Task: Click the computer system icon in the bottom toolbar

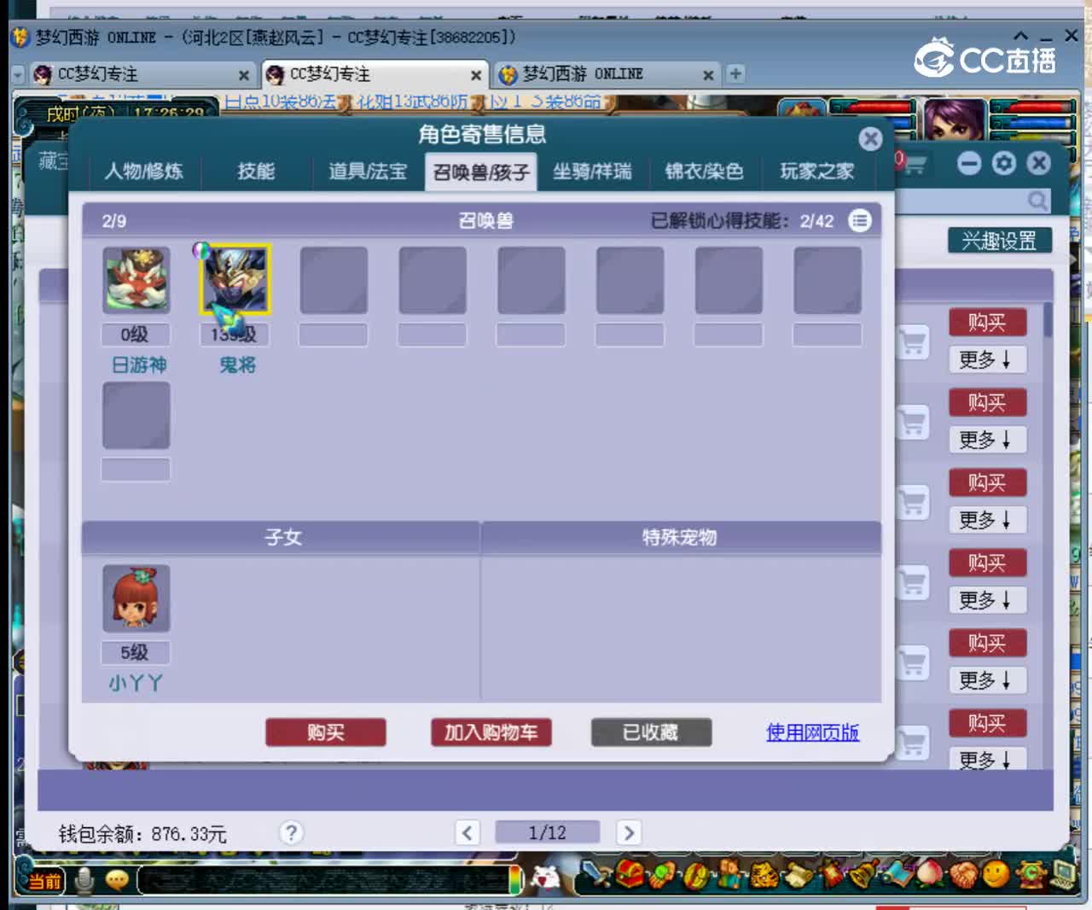Action: [x=1064, y=874]
